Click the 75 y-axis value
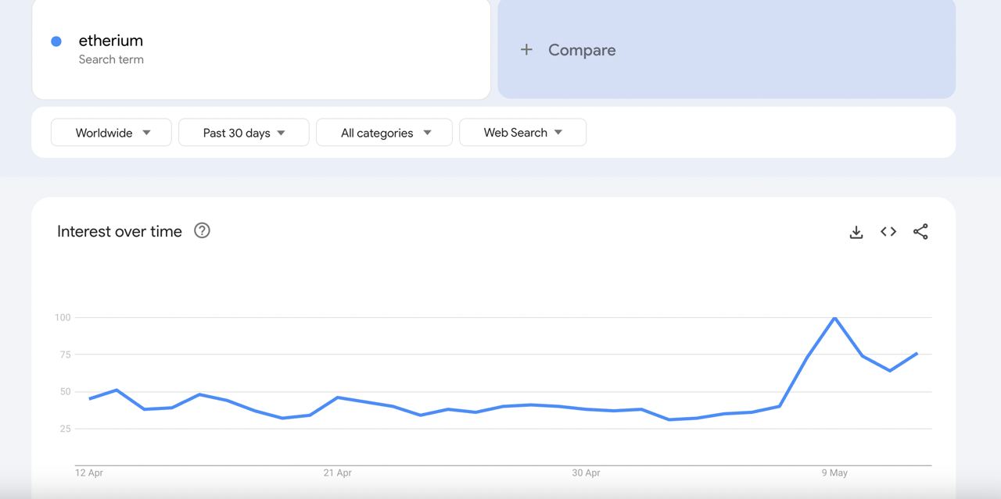Image resolution: width=1001 pixels, height=499 pixels. [65, 355]
